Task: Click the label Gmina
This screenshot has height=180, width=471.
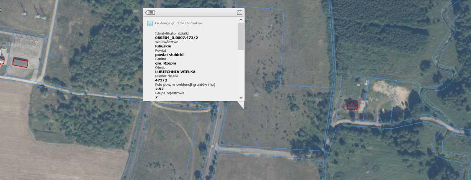Action: [x=161, y=59]
